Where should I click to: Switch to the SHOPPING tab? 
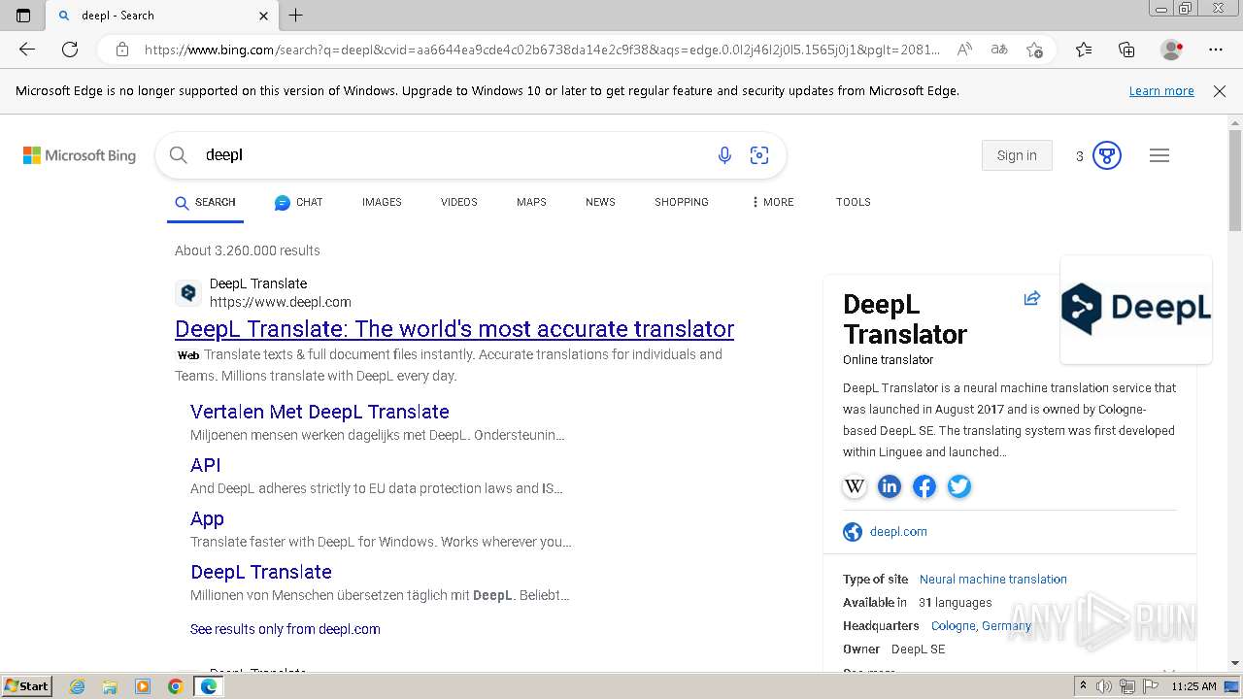pos(682,203)
